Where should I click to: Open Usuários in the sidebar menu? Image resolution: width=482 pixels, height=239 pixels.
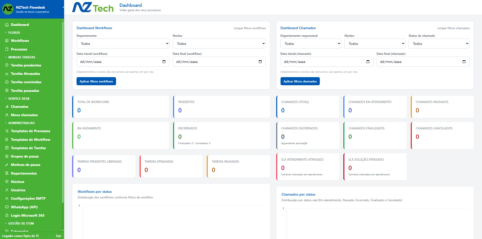click(x=18, y=190)
